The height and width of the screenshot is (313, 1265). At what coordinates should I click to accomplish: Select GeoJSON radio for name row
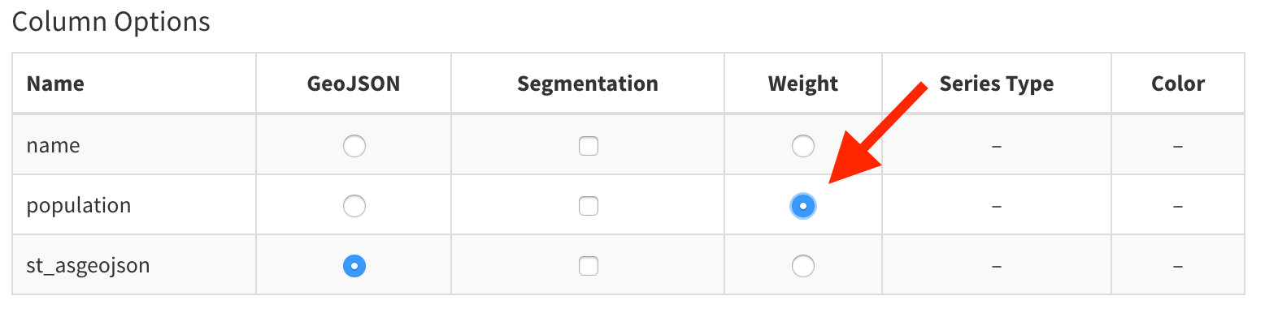tap(354, 146)
